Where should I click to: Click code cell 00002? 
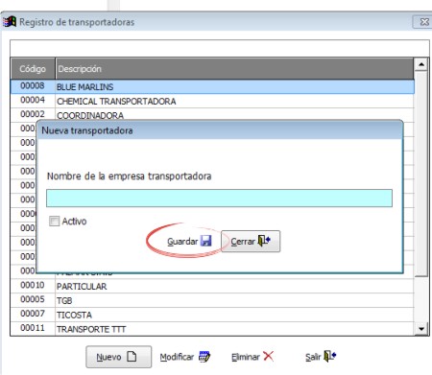(33, 114)
